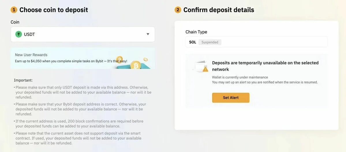Viewport: 346px width, 152px height.
Task: Click the deposits temporarily unavailable message
Action: (265, 66)
